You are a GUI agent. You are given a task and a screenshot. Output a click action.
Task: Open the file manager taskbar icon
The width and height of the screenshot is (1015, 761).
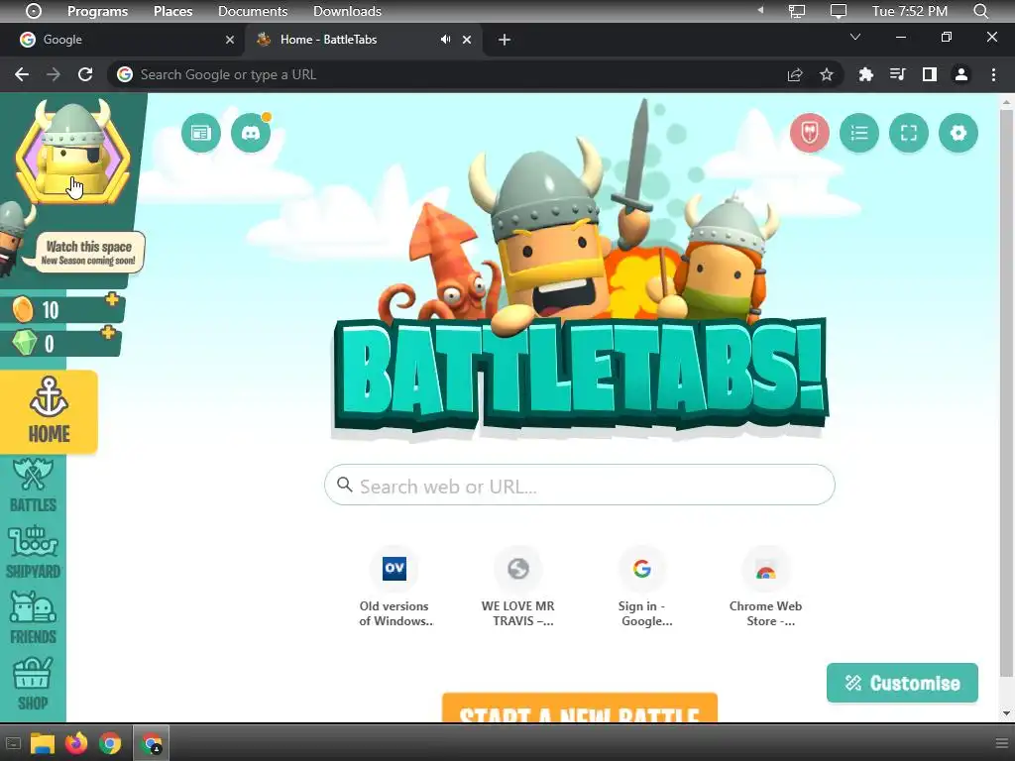point(43,743)
